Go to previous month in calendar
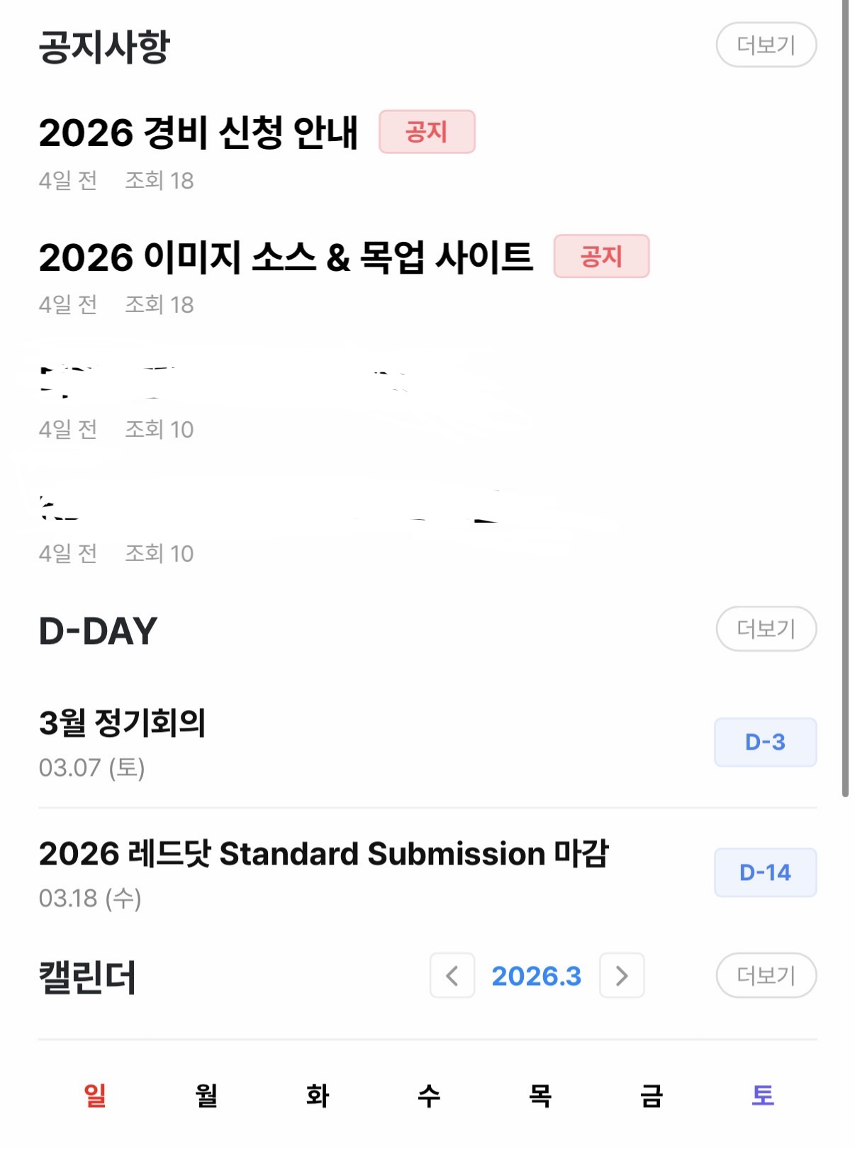 (x=452, y=976)
